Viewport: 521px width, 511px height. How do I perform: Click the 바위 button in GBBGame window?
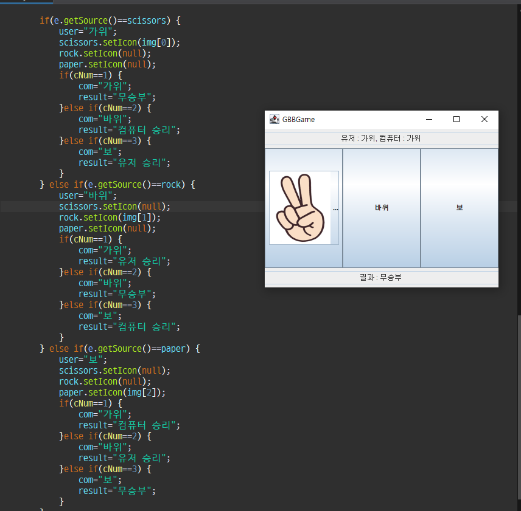(382, 208)
